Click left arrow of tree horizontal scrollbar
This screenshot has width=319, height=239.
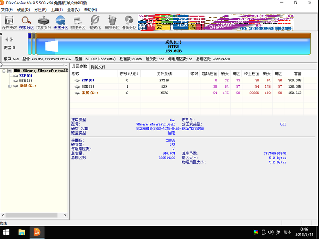point(3,215)
